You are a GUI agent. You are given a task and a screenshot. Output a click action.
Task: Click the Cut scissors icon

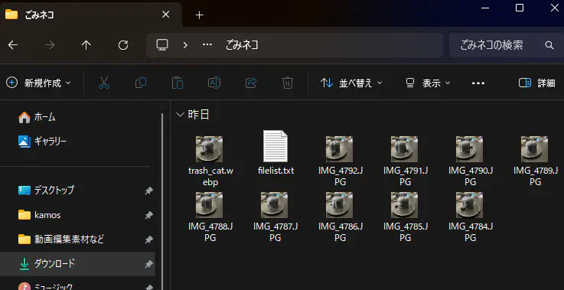pos(104,83)
